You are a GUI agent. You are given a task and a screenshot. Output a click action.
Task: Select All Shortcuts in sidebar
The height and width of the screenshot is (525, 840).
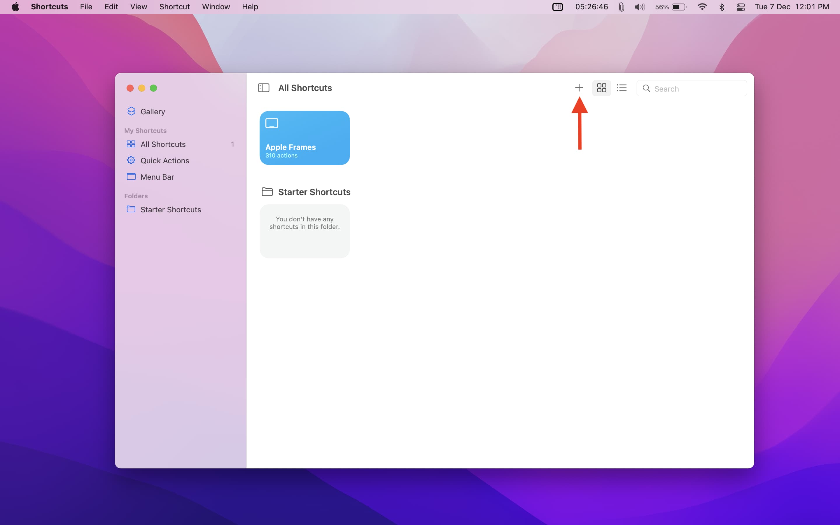coord(163,144)
